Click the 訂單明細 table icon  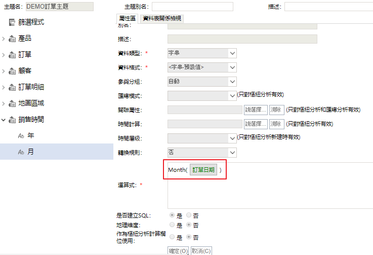coord(13,87)
